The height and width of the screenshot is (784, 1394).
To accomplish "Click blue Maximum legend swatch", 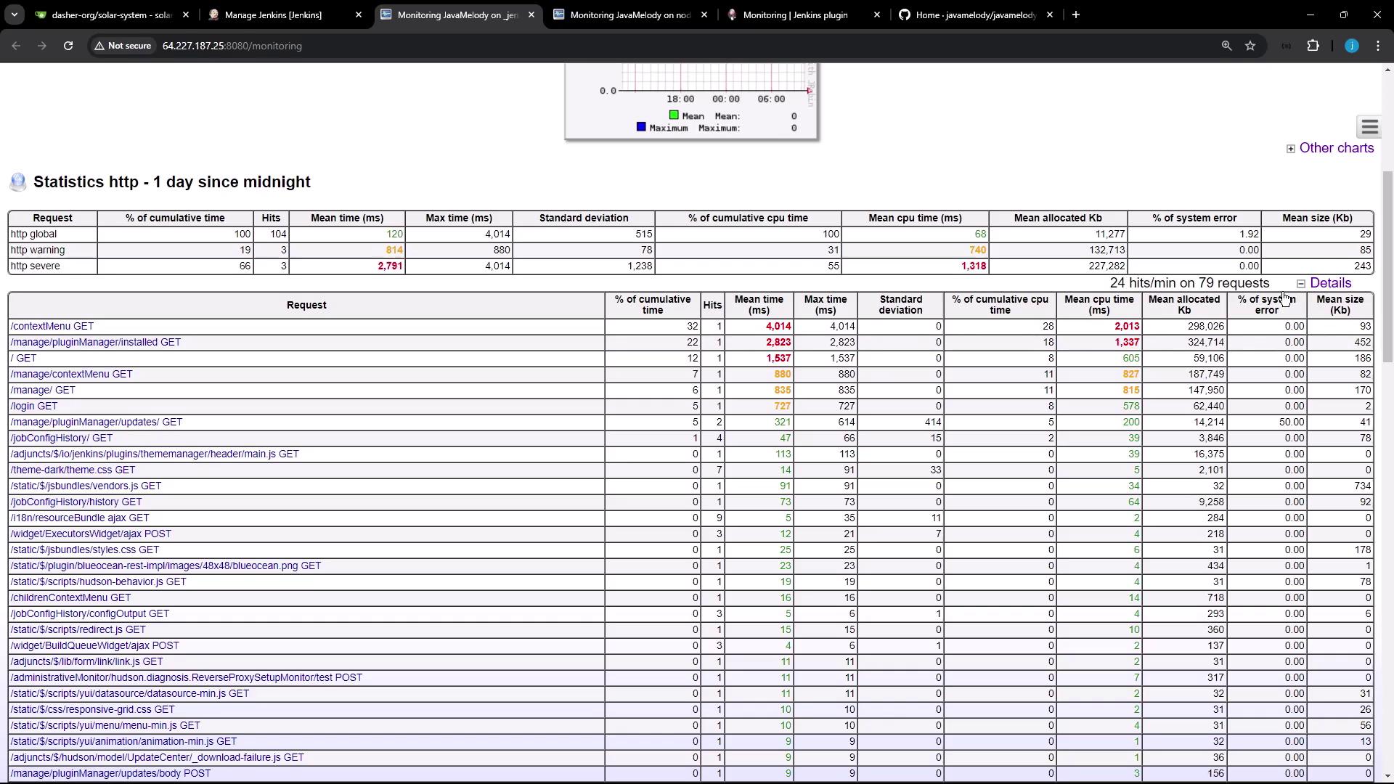I will [x=641, y=127].
